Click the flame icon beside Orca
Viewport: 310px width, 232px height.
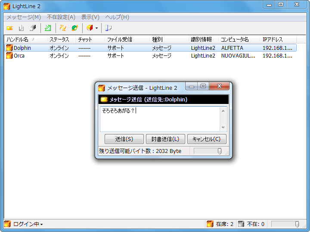(9, 55)
